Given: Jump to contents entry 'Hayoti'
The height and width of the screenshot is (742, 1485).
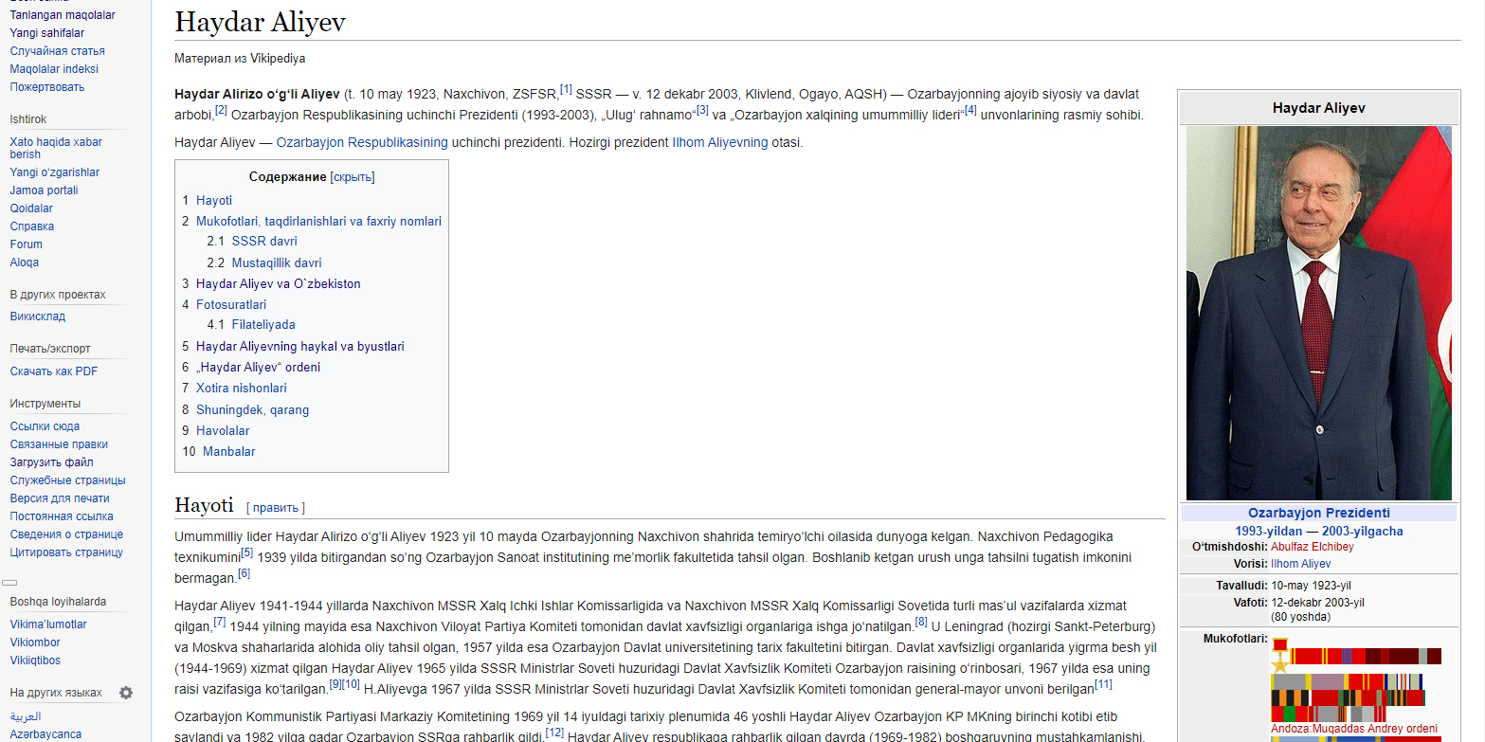Looking at the screenshot, I should coord(214,201).
